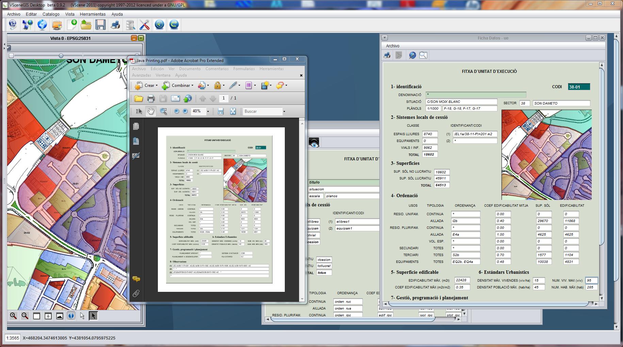Close the Acrobat document with the small x
The width and height of the screenshot is (623, 347).
click(301, 76)
